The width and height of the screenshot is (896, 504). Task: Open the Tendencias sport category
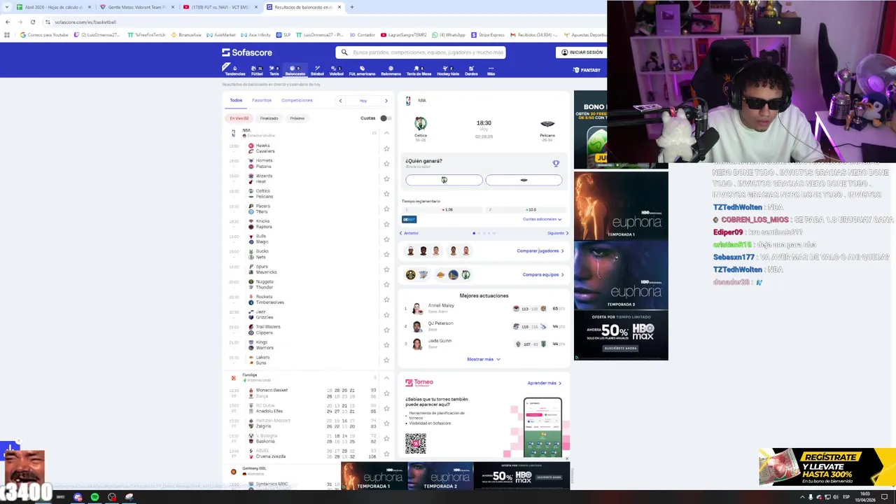[x=234, y=70]
